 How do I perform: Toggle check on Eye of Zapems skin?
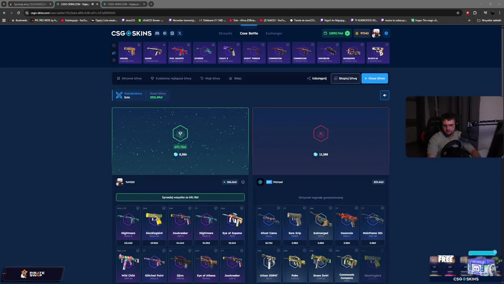[x=241, y=208]
